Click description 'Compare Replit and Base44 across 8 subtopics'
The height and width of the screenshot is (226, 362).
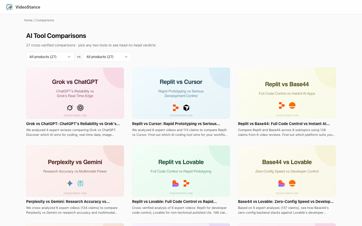[287, 132]
